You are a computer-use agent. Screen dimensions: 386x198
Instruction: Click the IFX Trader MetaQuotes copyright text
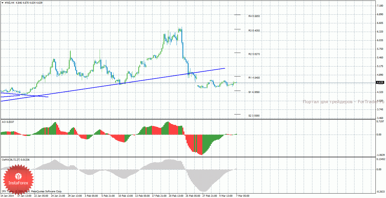32,191
